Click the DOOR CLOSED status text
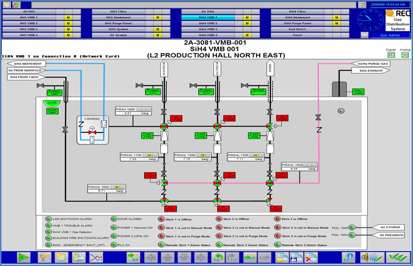Screen dimensions: 413x266 pos(129,219)
